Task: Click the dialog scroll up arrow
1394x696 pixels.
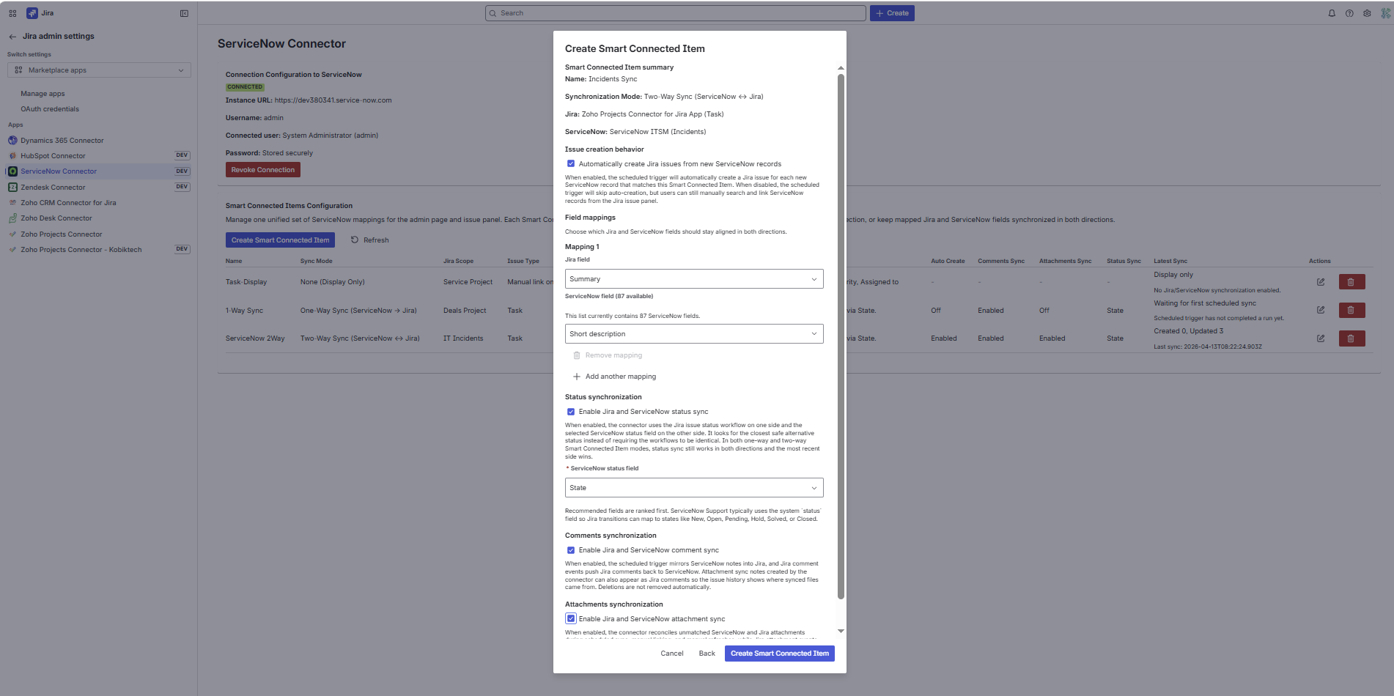Action: tap(841, 68)
